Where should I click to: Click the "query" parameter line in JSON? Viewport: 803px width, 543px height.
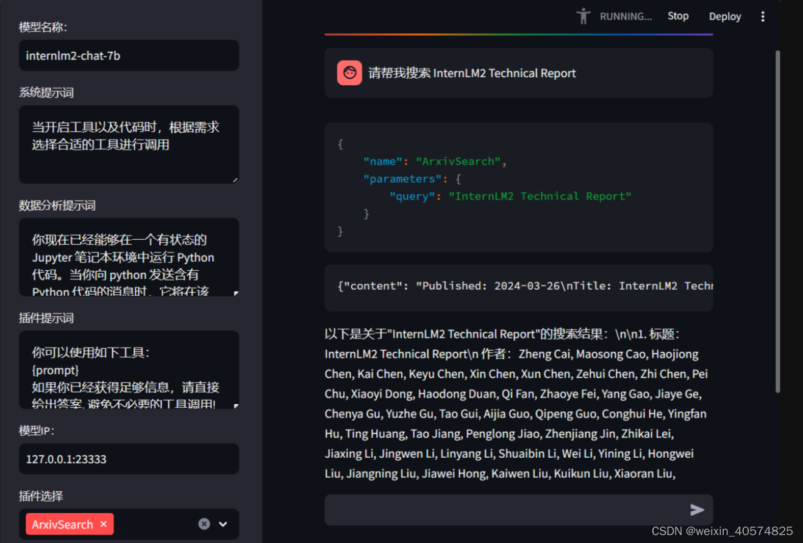(510, 196)
